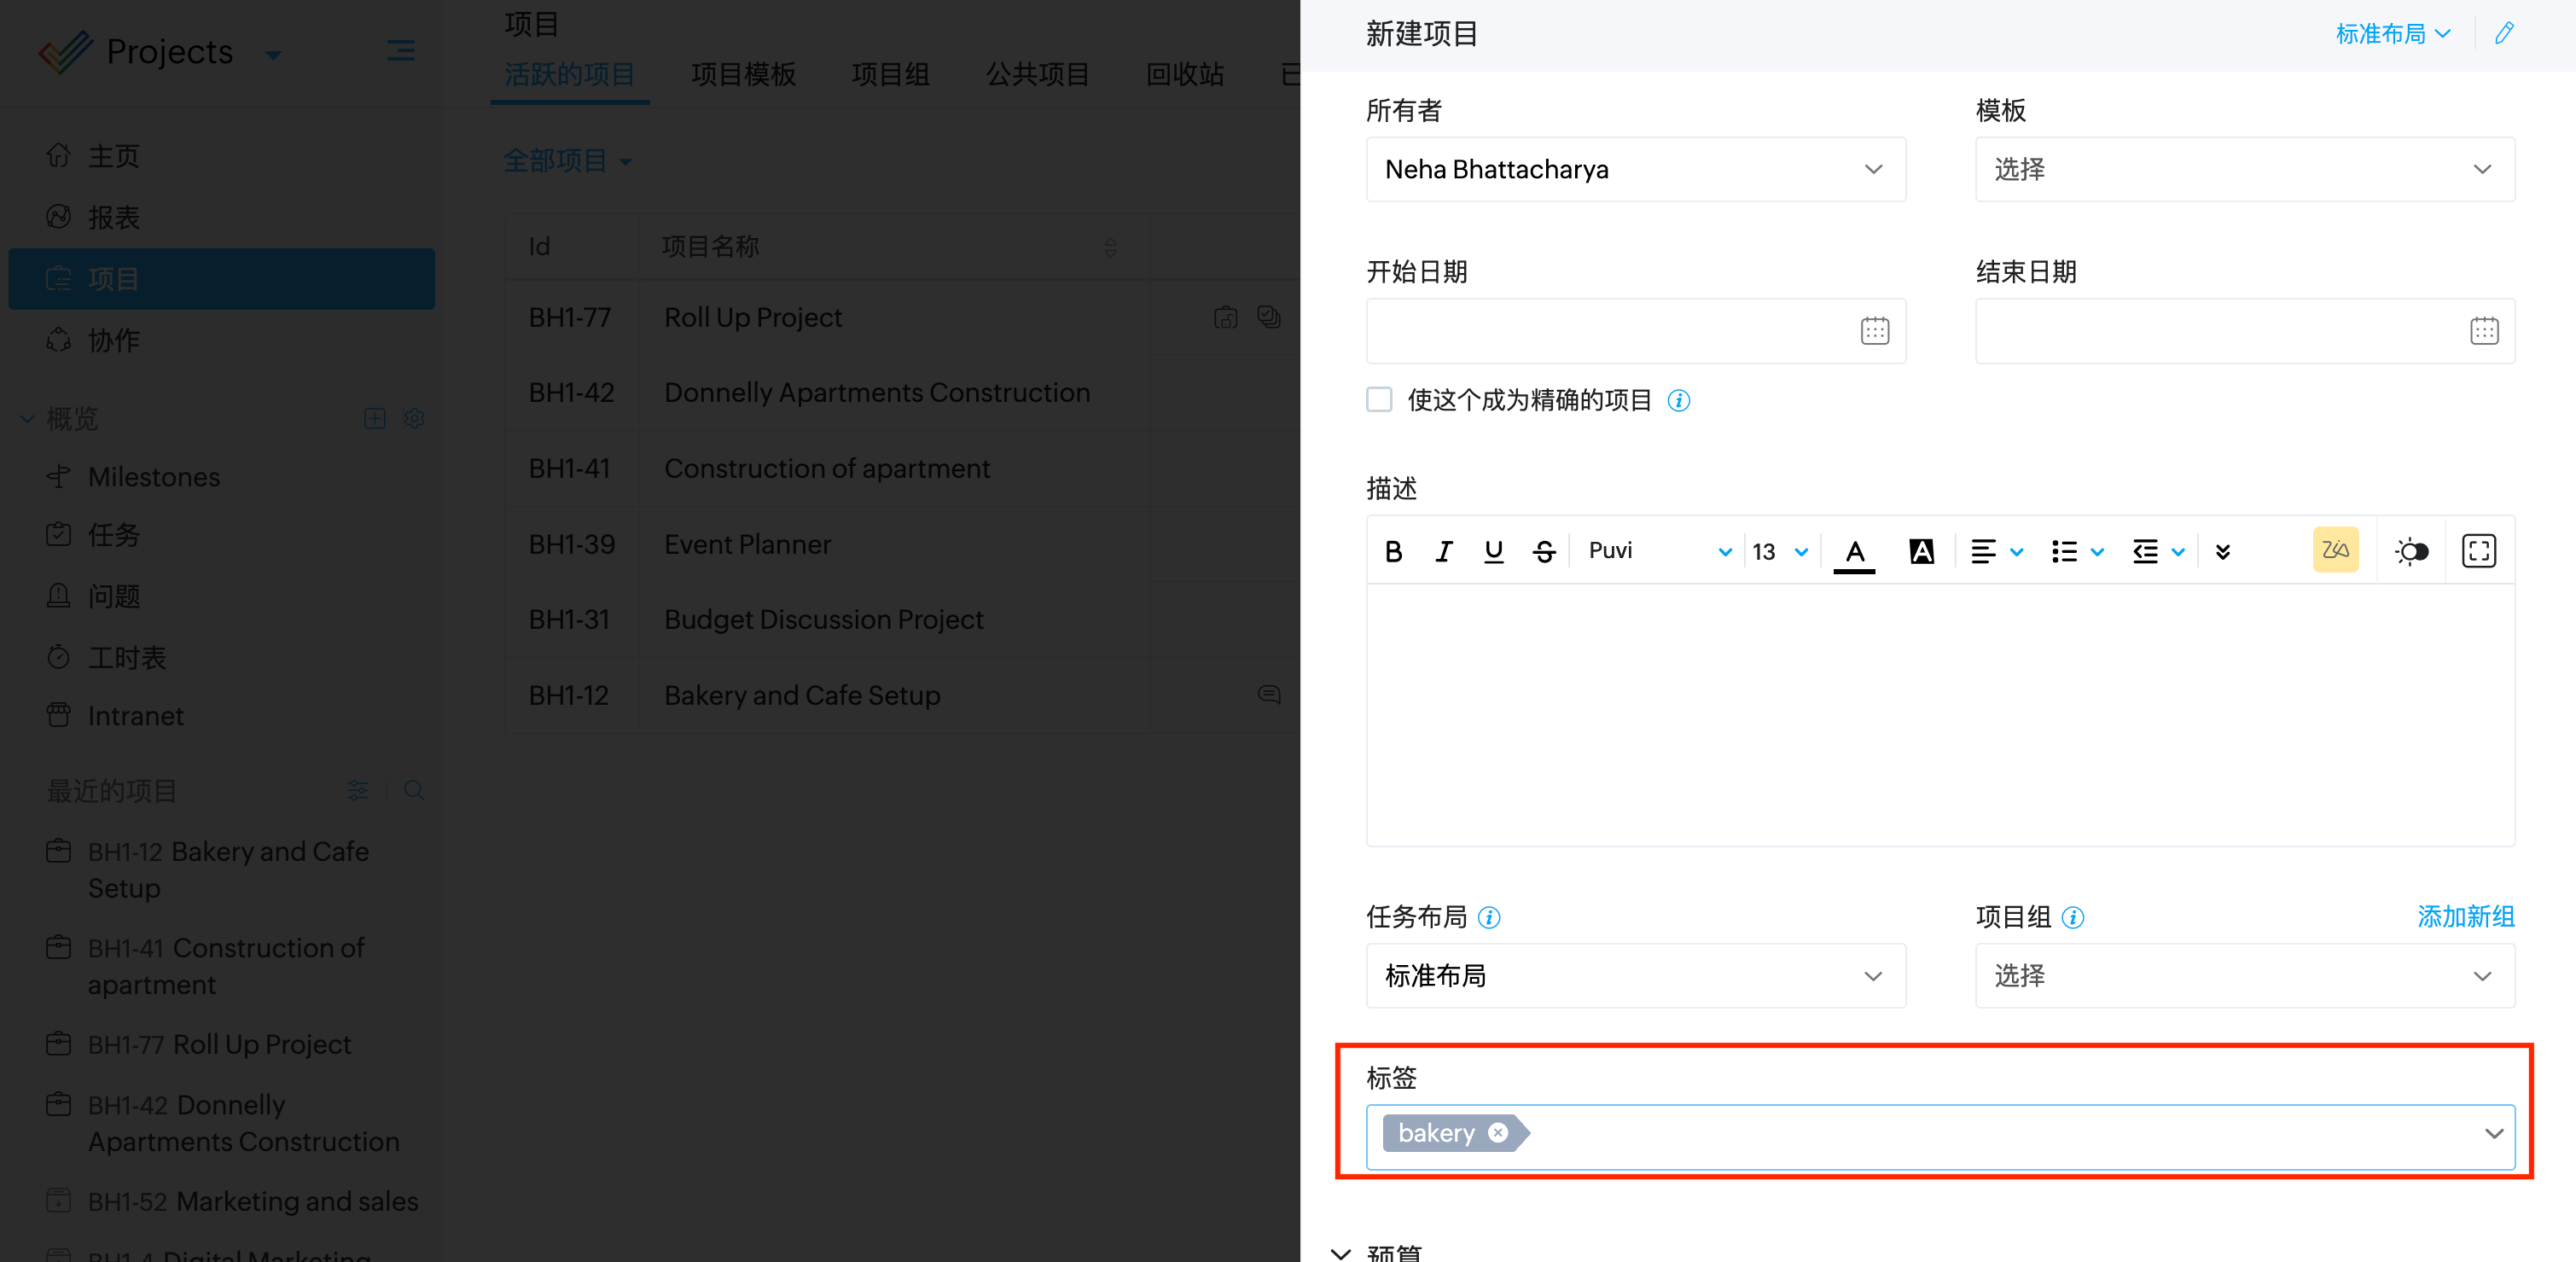Open the owner Neha Bhattacharya dropdown
The height and width of the screenshot is (1262, 2576).
pyautogui.click(x=1635, y=170)
